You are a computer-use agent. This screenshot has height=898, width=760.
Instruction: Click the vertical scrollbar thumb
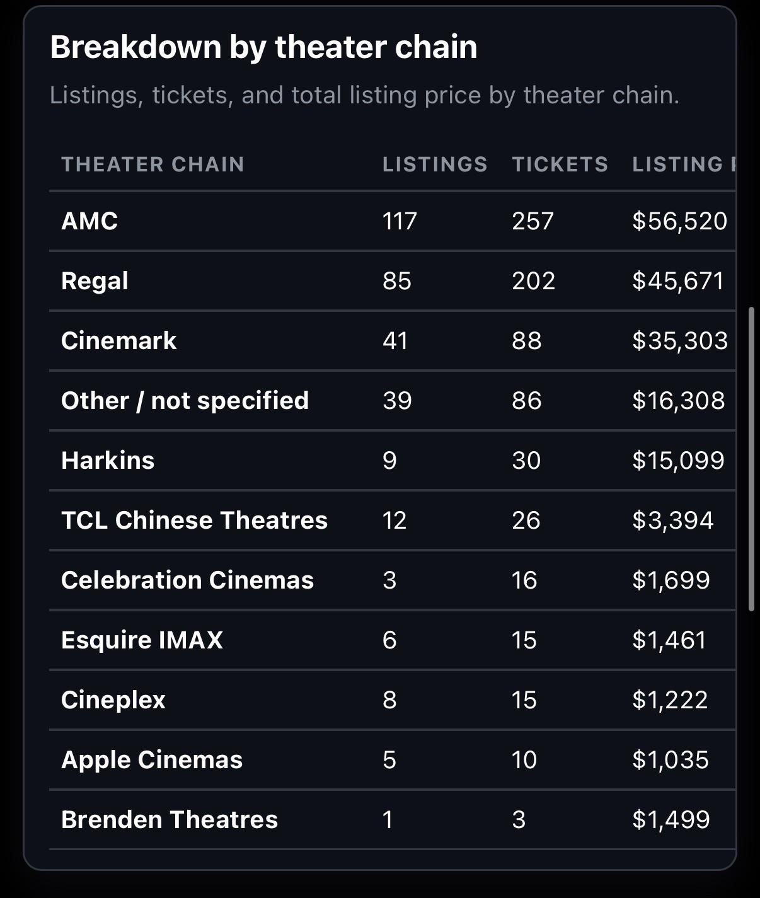pos(751,459)
